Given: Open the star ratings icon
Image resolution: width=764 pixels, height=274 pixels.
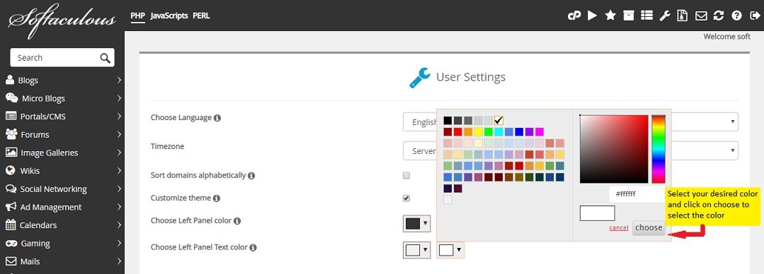Looking at the screenshot, I should [x=610, y=16].
